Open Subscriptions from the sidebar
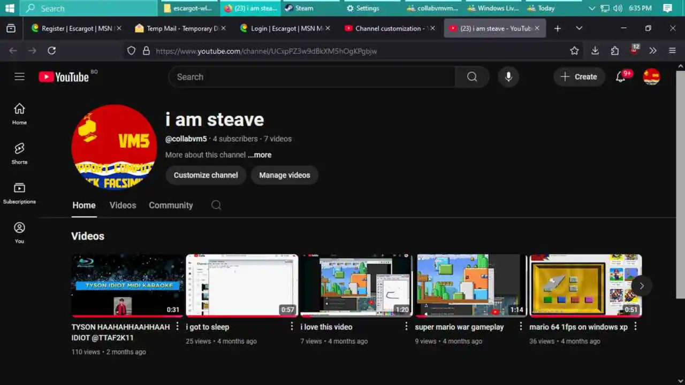The height and width of the screenshot is (385, 685). [x=19, y=194]
